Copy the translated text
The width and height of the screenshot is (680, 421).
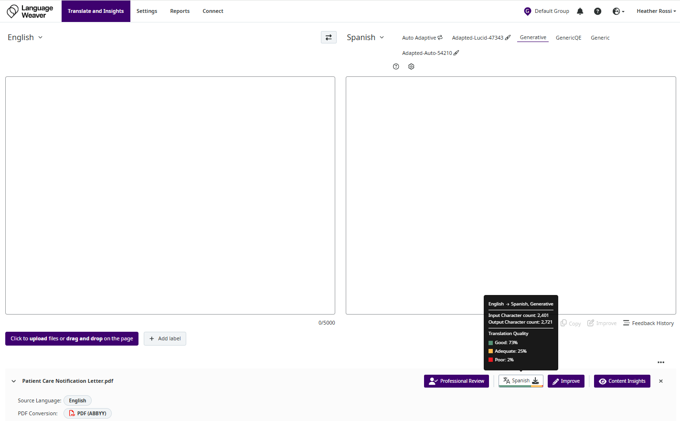coord(571,323)
